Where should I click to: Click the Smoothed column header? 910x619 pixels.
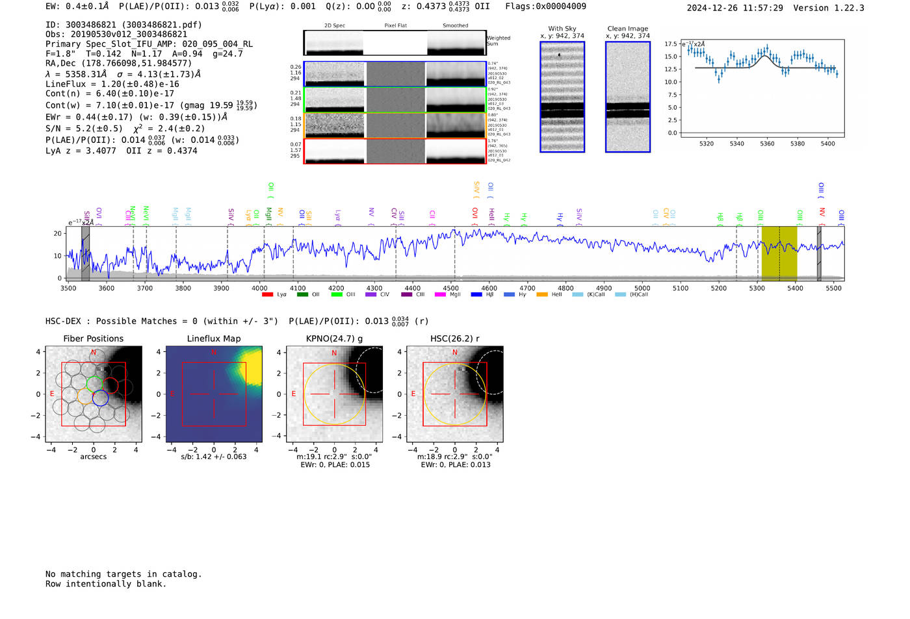pyautogui.click(x=456, y=26)
